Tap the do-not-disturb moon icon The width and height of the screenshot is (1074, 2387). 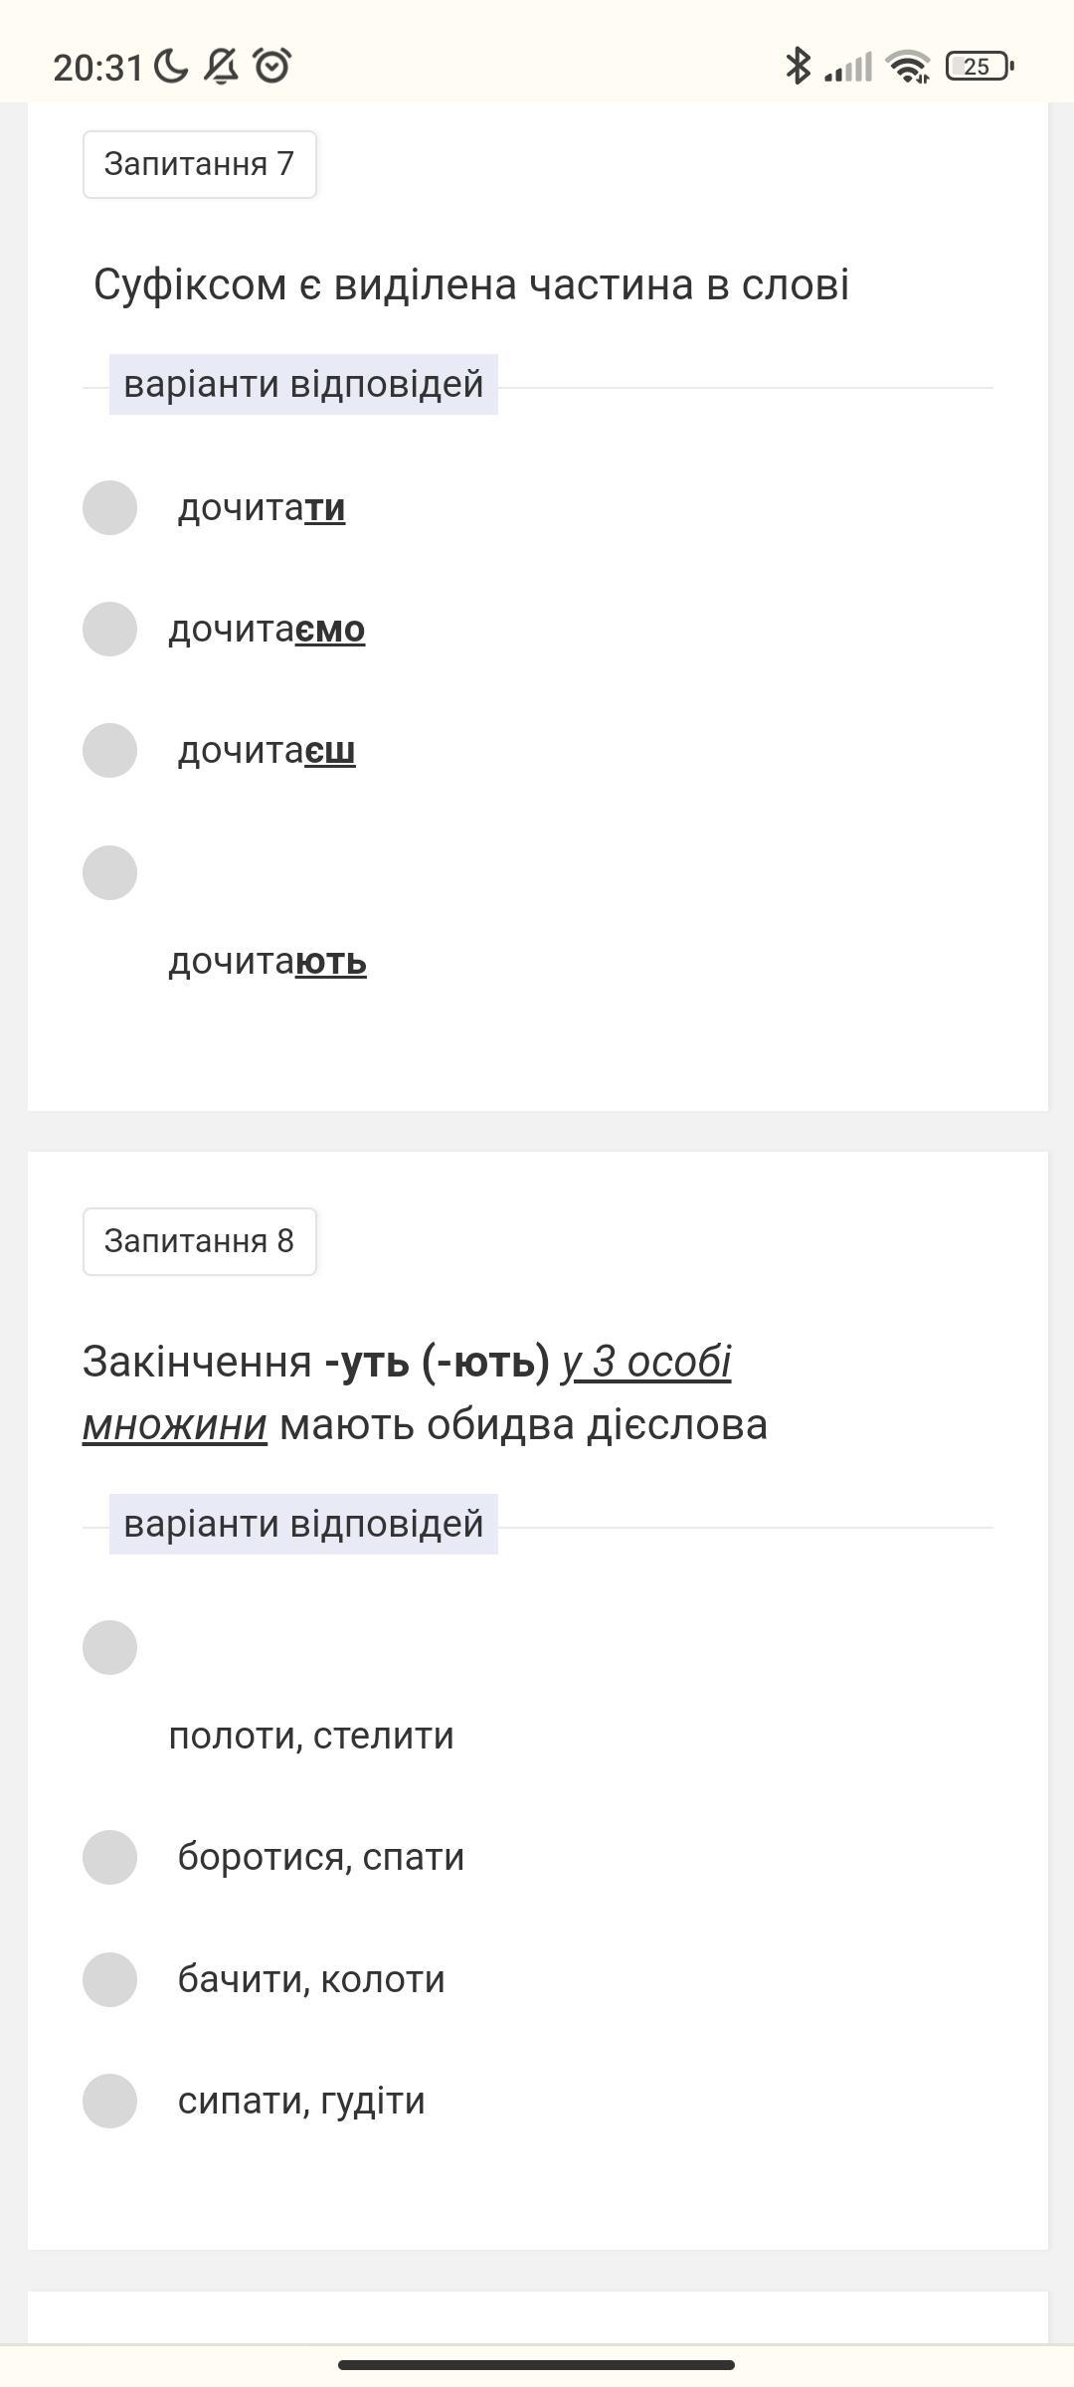(x=171, y=67)
